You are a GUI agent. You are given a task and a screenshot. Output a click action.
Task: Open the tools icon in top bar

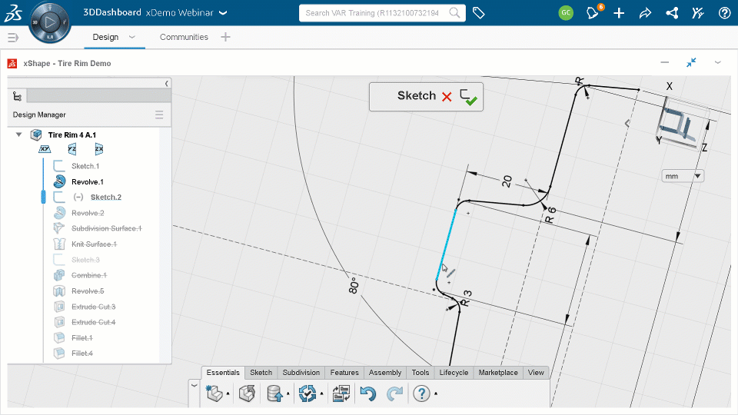point(697,13)
